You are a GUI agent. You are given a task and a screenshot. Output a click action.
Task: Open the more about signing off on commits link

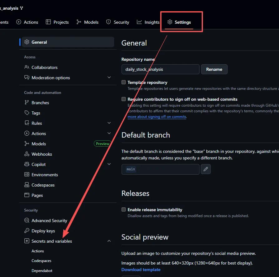[x=157, y=117]
